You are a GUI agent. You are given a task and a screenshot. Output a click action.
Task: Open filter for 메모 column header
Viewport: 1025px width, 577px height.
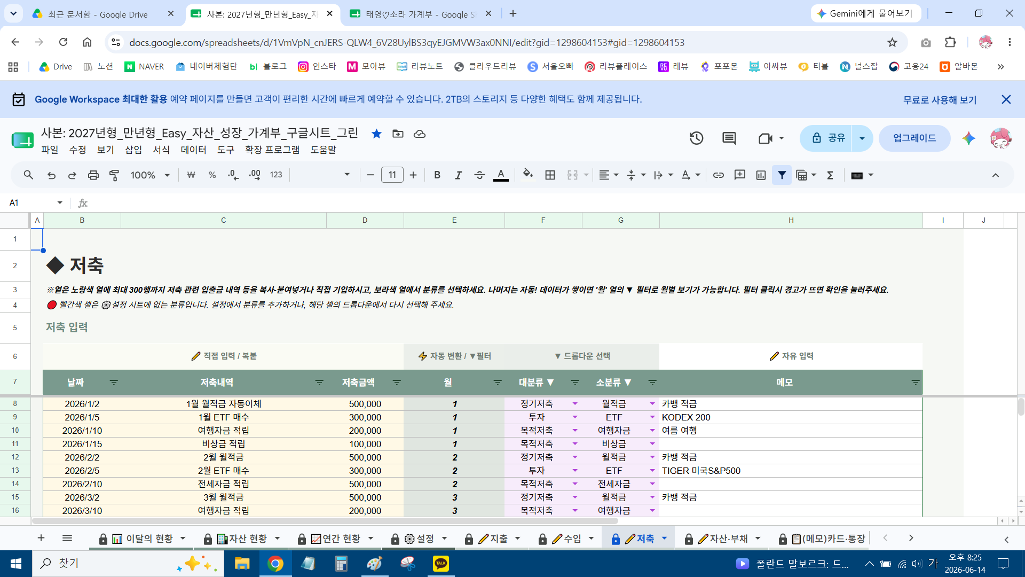pyautogui.click(x=916, y=383)
